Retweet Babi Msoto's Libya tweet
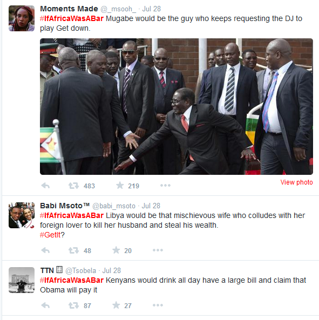319x320 pixels. coord(73,250)
